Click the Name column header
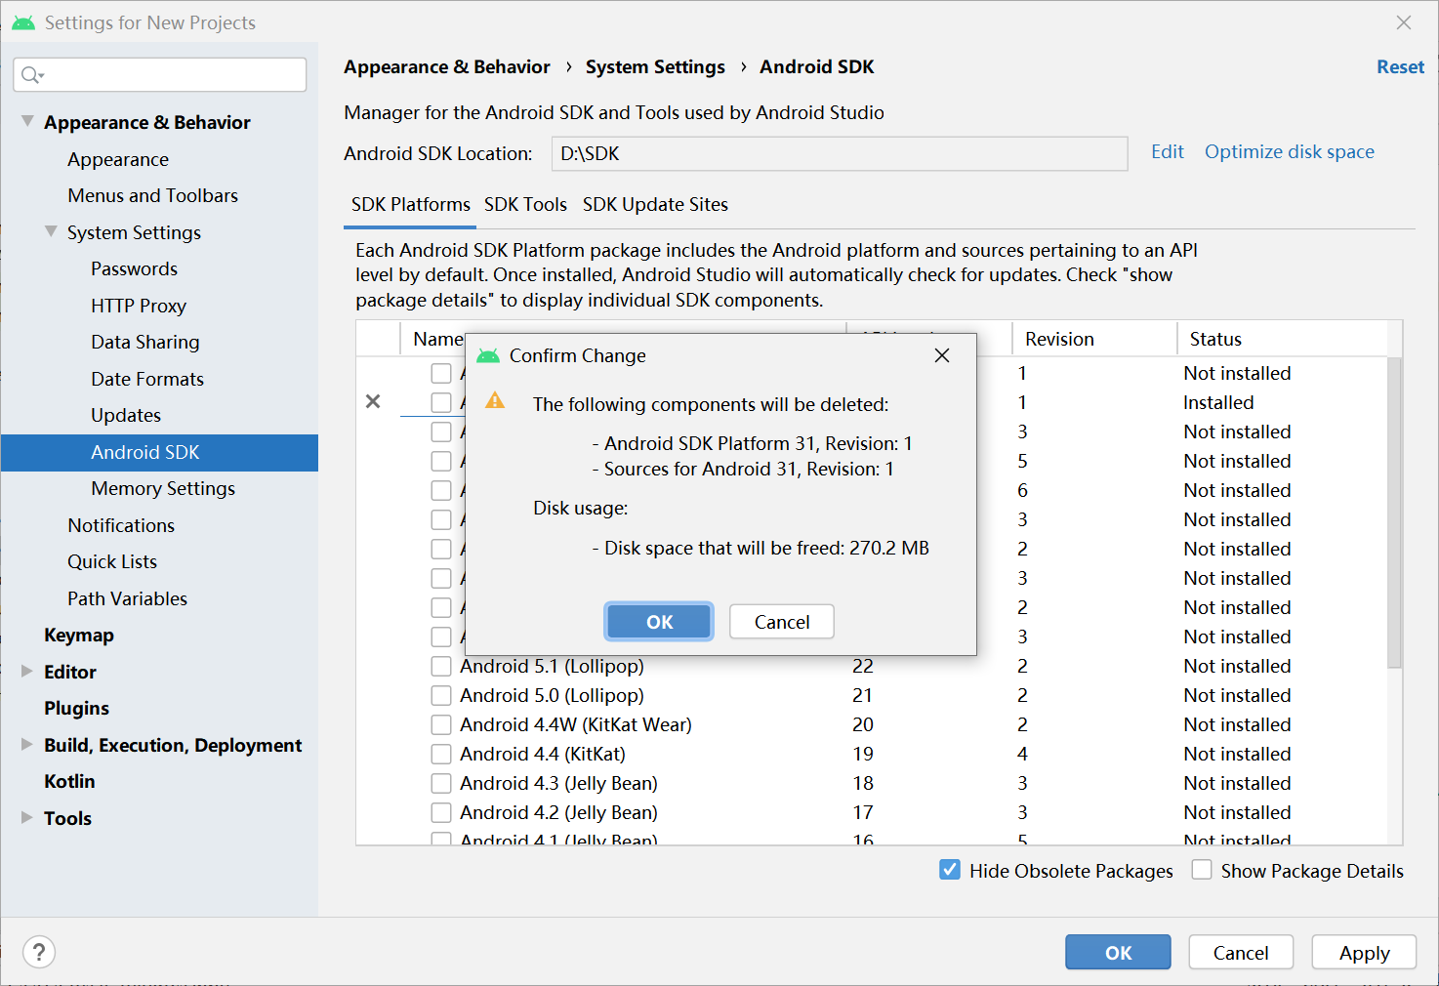Screen dimensions: 1439x986 point(436,339)
